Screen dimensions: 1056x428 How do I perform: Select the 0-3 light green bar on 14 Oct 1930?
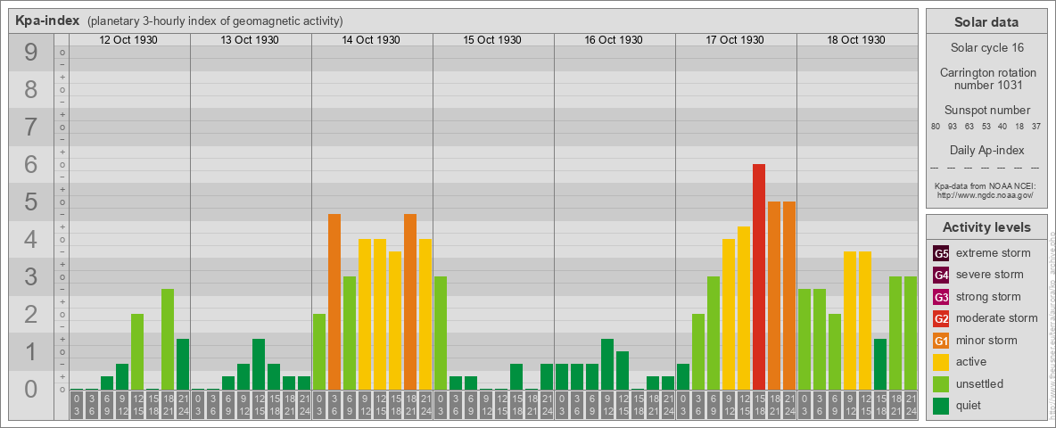[319, 352]
